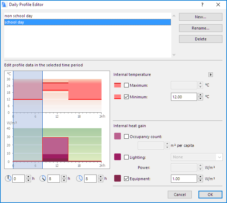Expand the Internal temperature arrow button

tap(211, 74)
